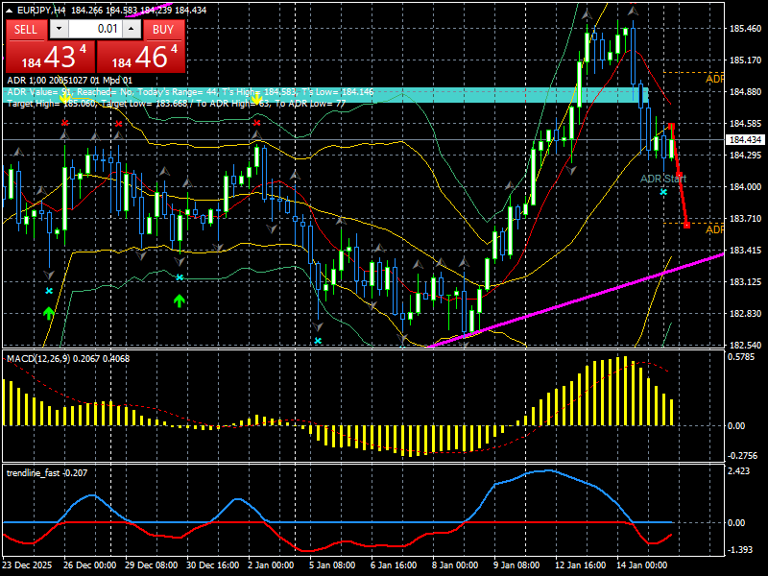Decrease lot volume with down arrow

coord(60,29)
